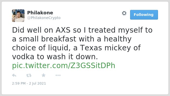Unfollow Philakone using the Following button
Screen dimensions: 170x96
[x=144, y=15]
